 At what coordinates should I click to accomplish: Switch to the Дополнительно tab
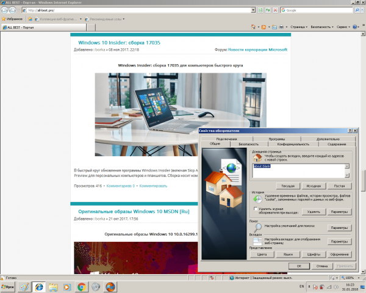328,139
